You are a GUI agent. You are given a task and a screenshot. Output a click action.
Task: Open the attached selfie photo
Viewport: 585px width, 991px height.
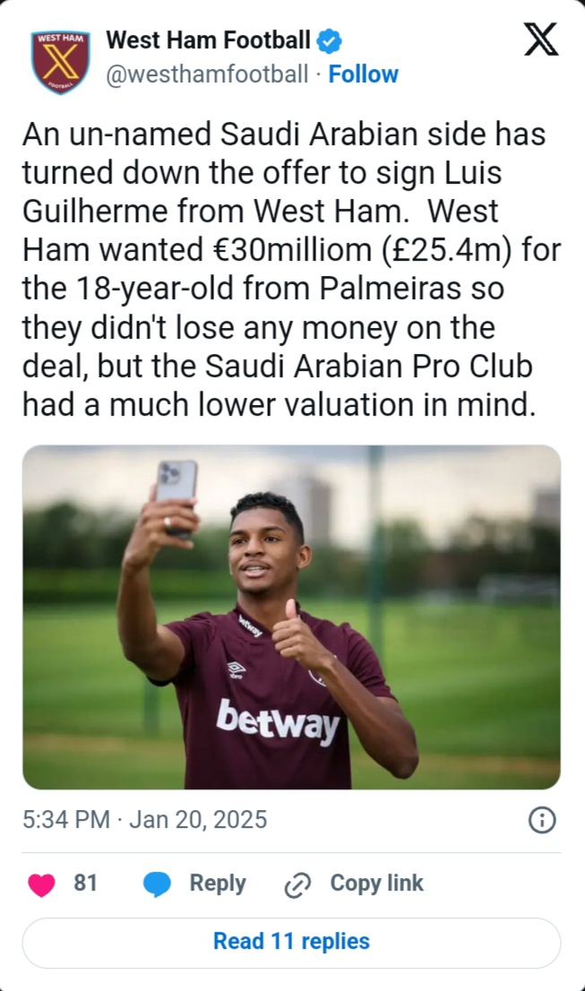point(291,617)
